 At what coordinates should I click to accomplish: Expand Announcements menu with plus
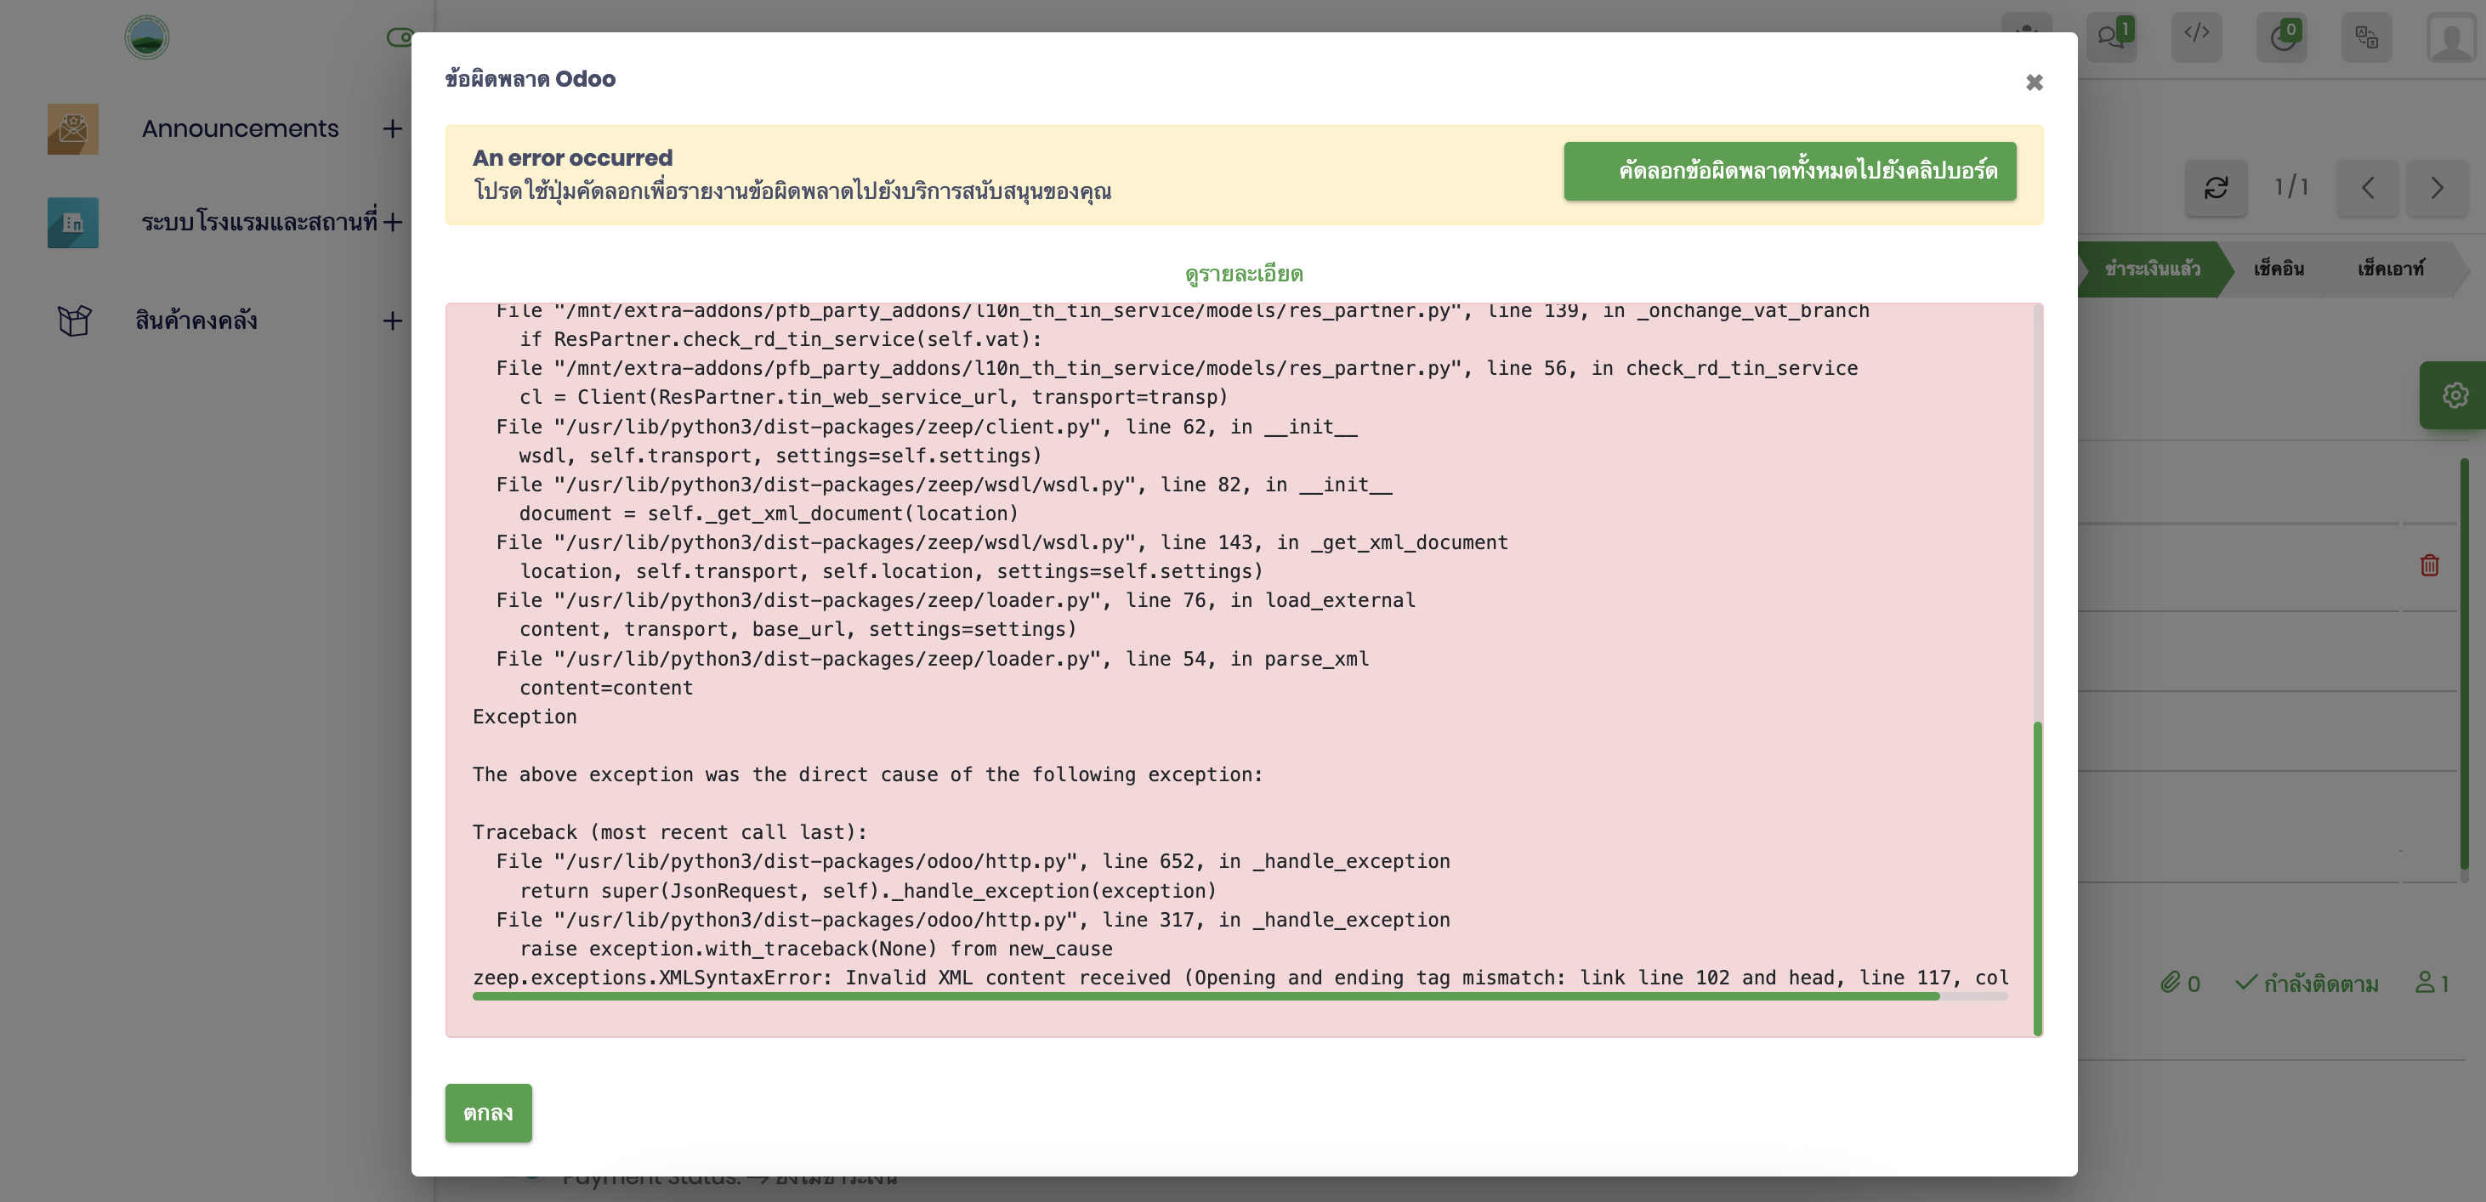[x=392, y=129]
